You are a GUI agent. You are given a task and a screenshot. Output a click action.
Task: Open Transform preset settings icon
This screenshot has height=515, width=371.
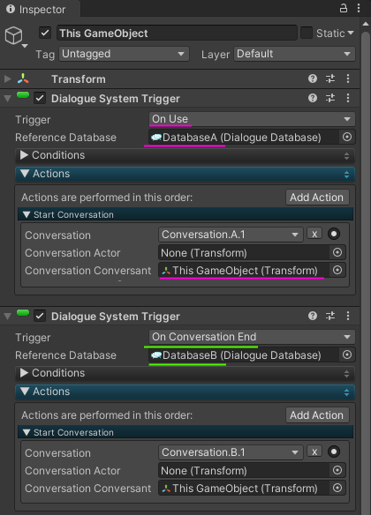click(x=330, y=78)
